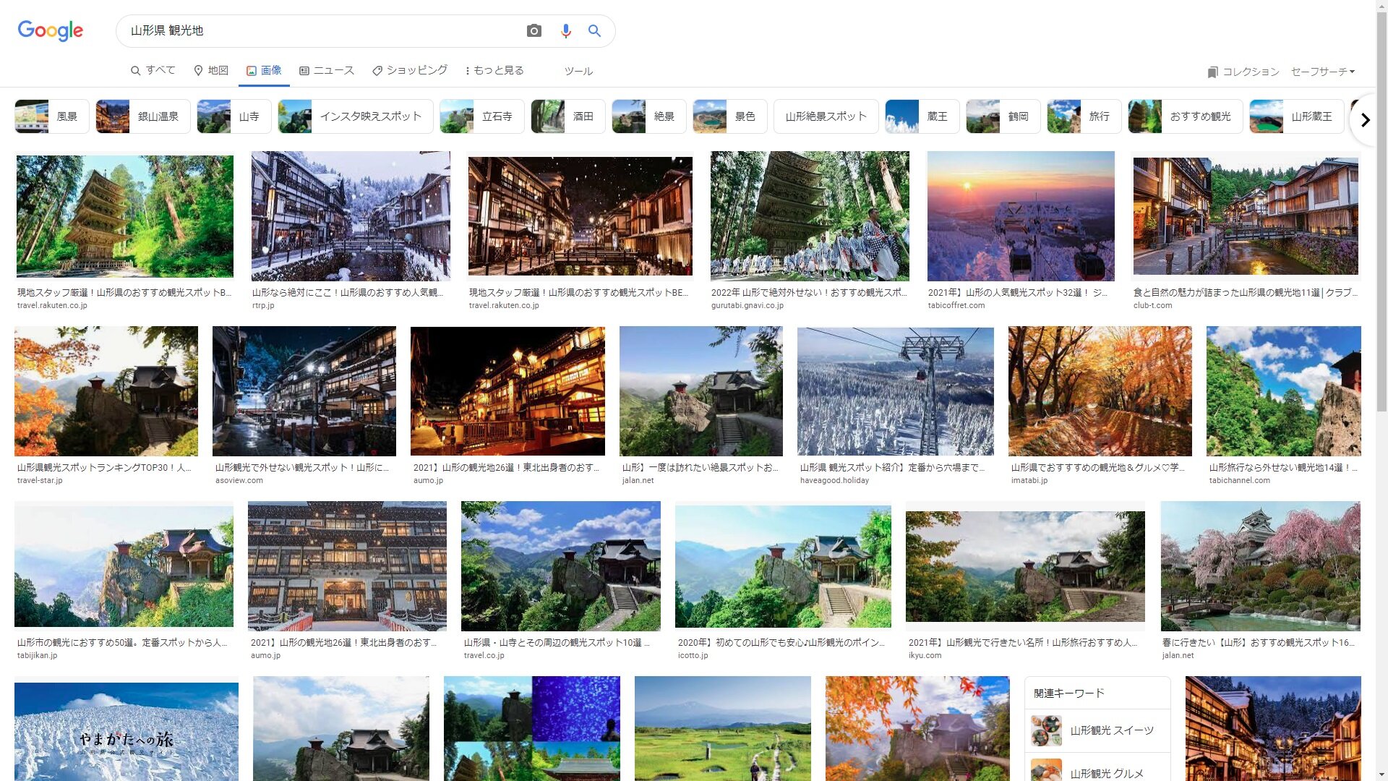Screen dimensions: 1388x781
Task: Open the pagoda thumbnail from travel.rakuten.co.jp
Action: pyautogui.click(x=124, y=215)
